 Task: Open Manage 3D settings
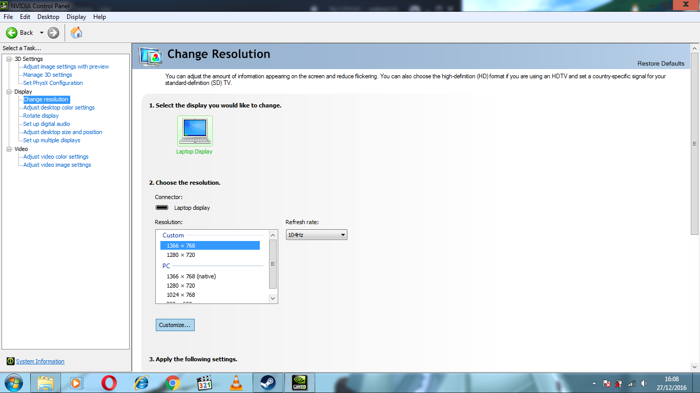[x=48, y=75]
